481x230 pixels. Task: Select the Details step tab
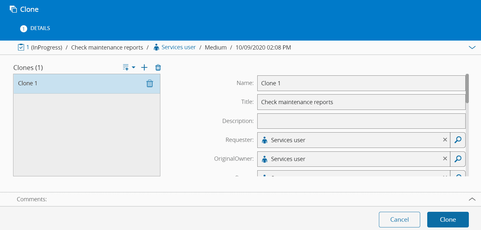(35, 28)
